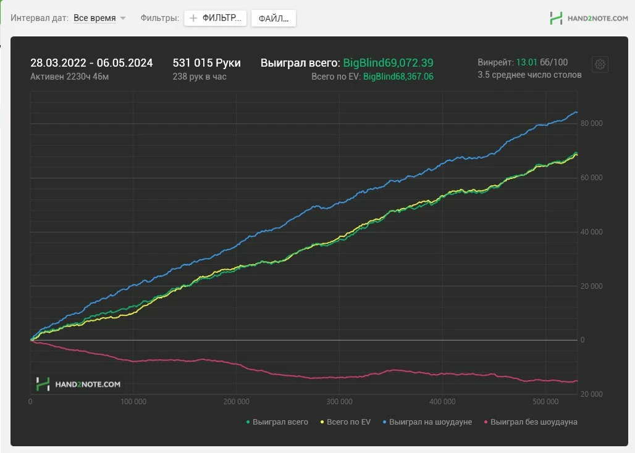635x453 pixels.
Task: Click the Hand2Note watermark logo inside the chart
Action: [77, 384]
